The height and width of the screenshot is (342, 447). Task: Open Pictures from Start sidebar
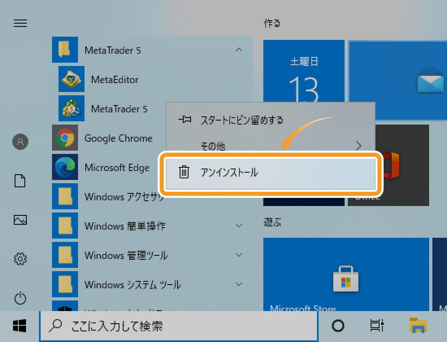click(x=20, y=220)
